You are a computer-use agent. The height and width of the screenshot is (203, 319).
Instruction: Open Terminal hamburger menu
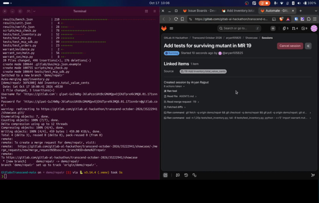click(x=155, y=11)
